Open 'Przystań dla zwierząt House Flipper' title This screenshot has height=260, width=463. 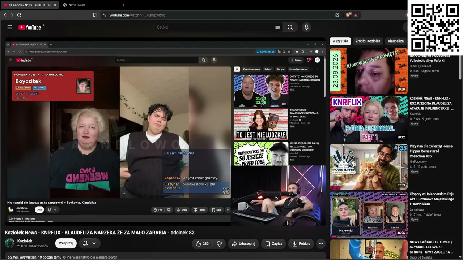coord(431,151)
